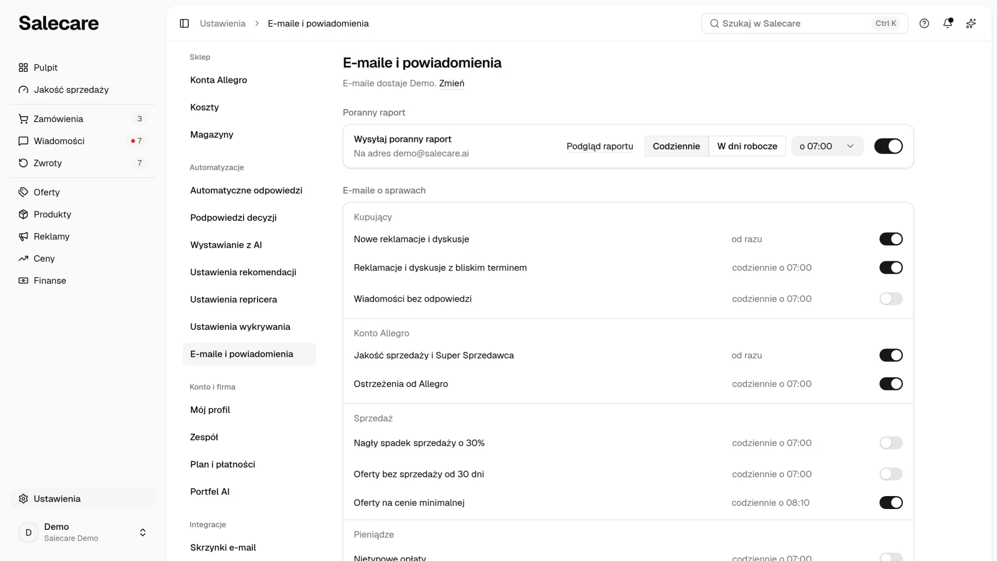Click the Zwroty return arrow icon

[x=23, y=163]
